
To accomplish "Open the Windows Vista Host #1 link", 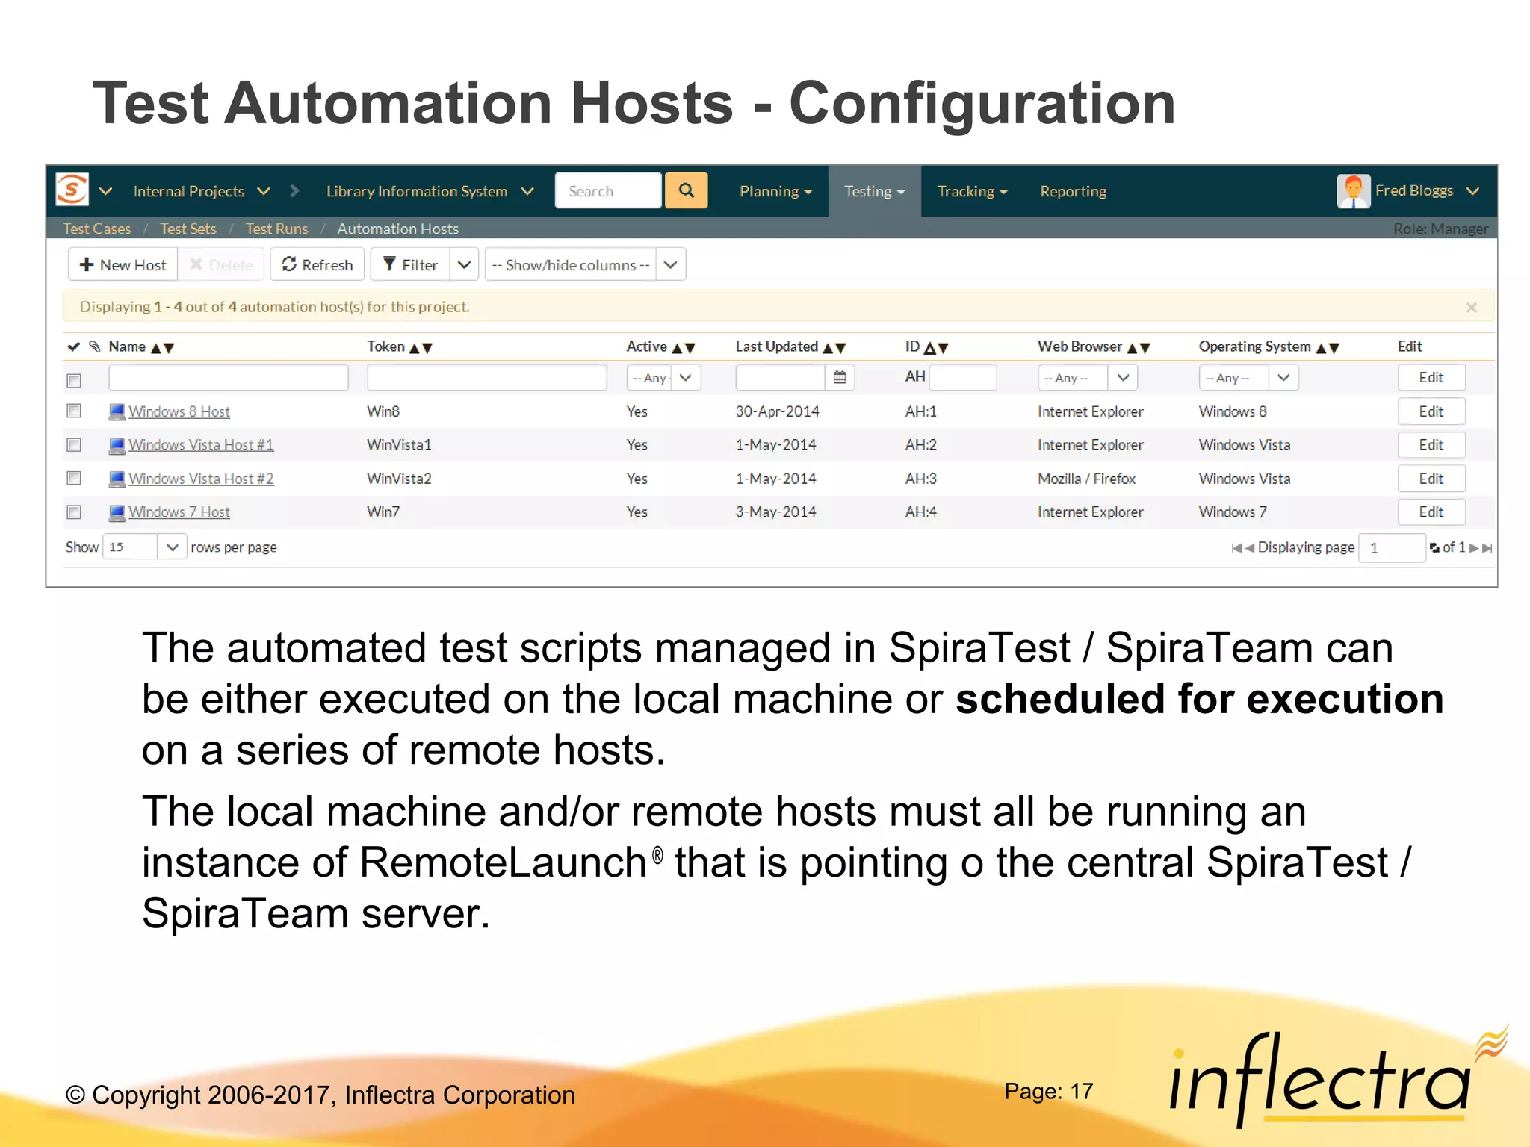I will [x=201, y=445].
